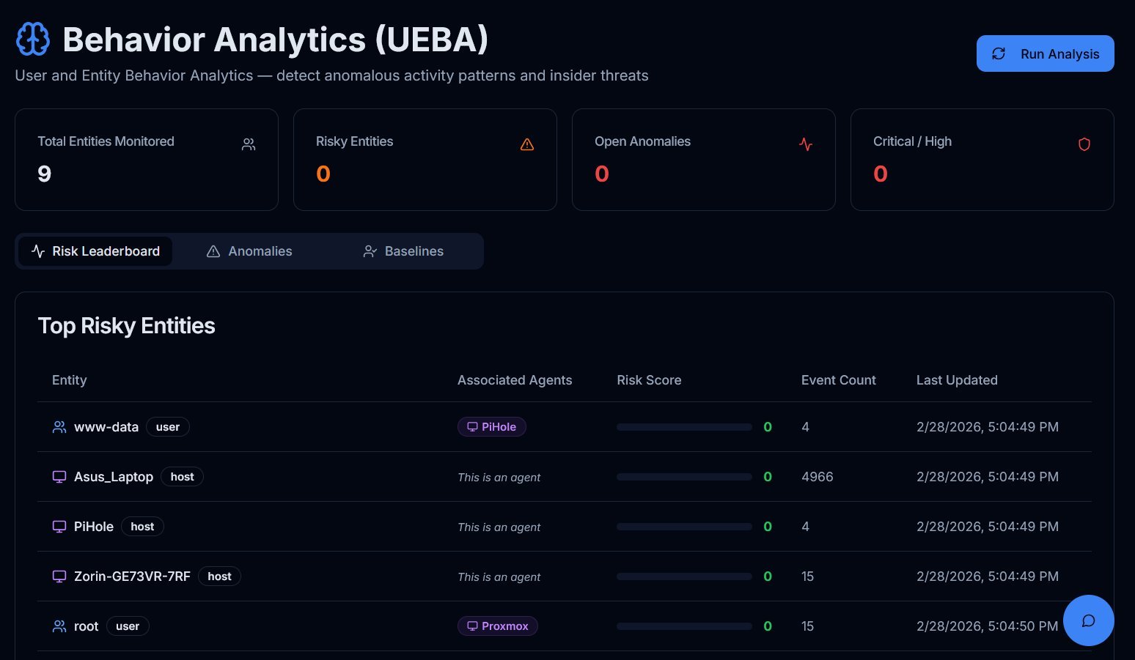Viewport: 1135px width, 660px height.
Task: Click the refresh icon inside Run Analysis button
Action: click(998, 53)
